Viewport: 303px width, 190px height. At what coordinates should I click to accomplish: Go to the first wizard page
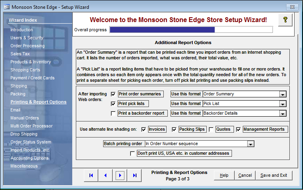[91, 175]
